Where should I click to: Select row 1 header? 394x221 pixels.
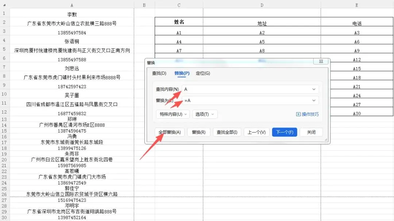tap(4, 13)
